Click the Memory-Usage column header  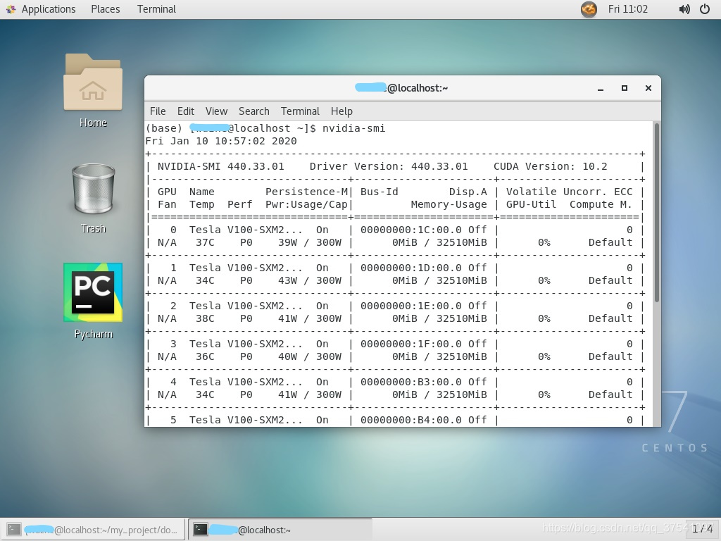tap(449, 205)
